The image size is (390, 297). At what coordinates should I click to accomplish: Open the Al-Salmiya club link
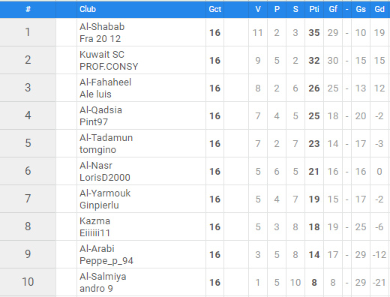coord(103,277)
